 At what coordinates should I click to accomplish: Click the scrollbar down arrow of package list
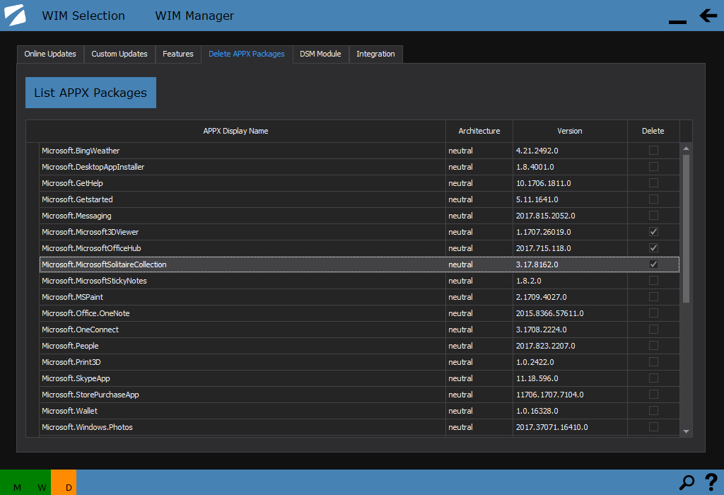(686, 431)
